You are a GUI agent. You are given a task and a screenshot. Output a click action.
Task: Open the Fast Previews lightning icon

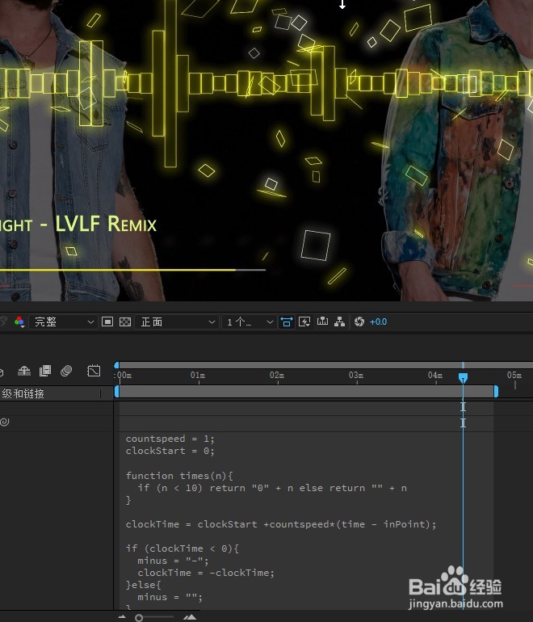(304, 322)
